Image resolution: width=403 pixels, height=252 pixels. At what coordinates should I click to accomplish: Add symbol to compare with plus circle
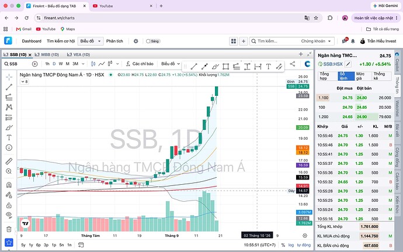(x=34, y=64)
